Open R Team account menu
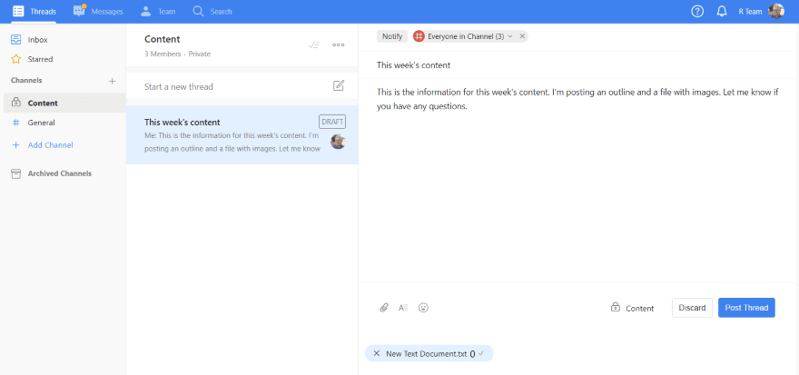 pyautogui.click(x=750, y=11)
